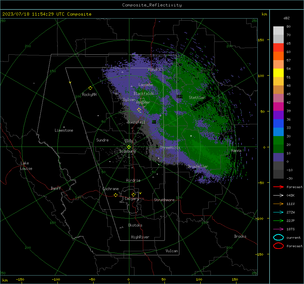Click the yellow diamond marker below Cochrane
Screen dimensions: 304x284
click(x=116, y=195)
